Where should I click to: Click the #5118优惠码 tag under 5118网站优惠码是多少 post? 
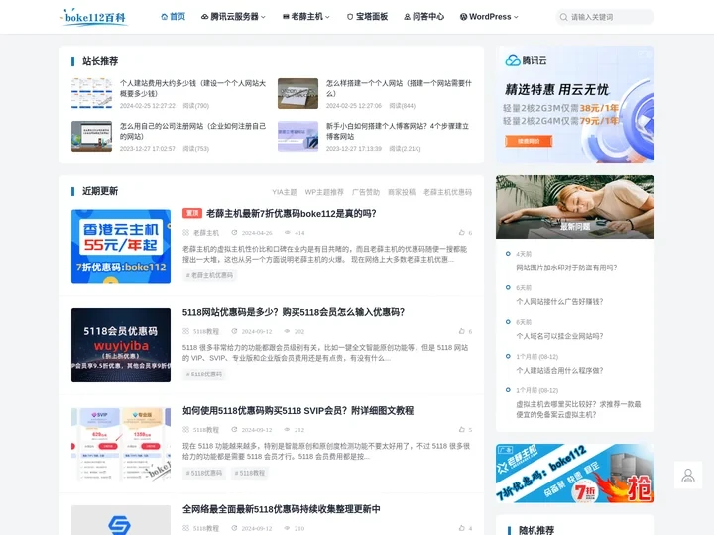pos(204,374)
